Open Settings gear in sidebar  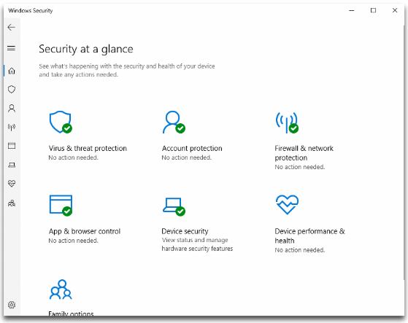pyautogui.click(x=12, y=305)
